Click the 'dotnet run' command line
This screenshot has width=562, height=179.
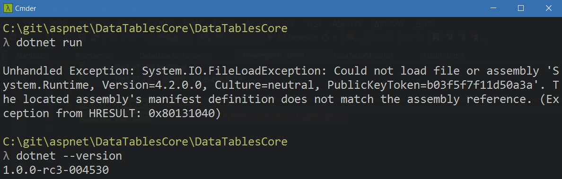point(50,43)
